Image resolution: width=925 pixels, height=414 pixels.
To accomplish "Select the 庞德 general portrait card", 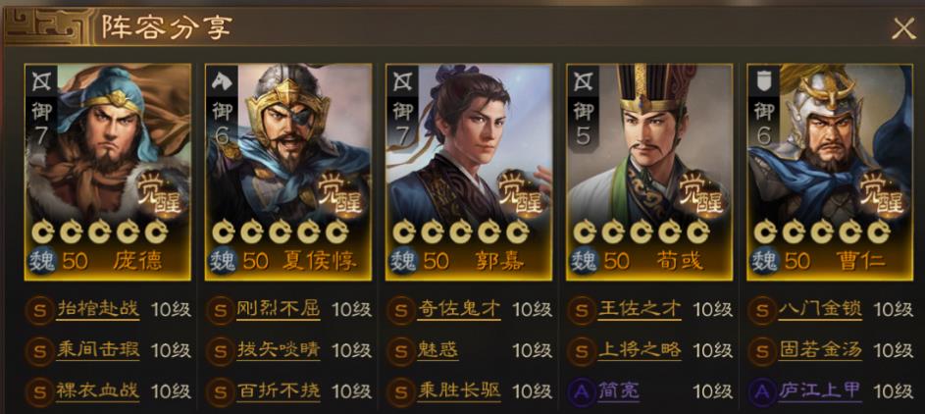I will tap(107, 172).
